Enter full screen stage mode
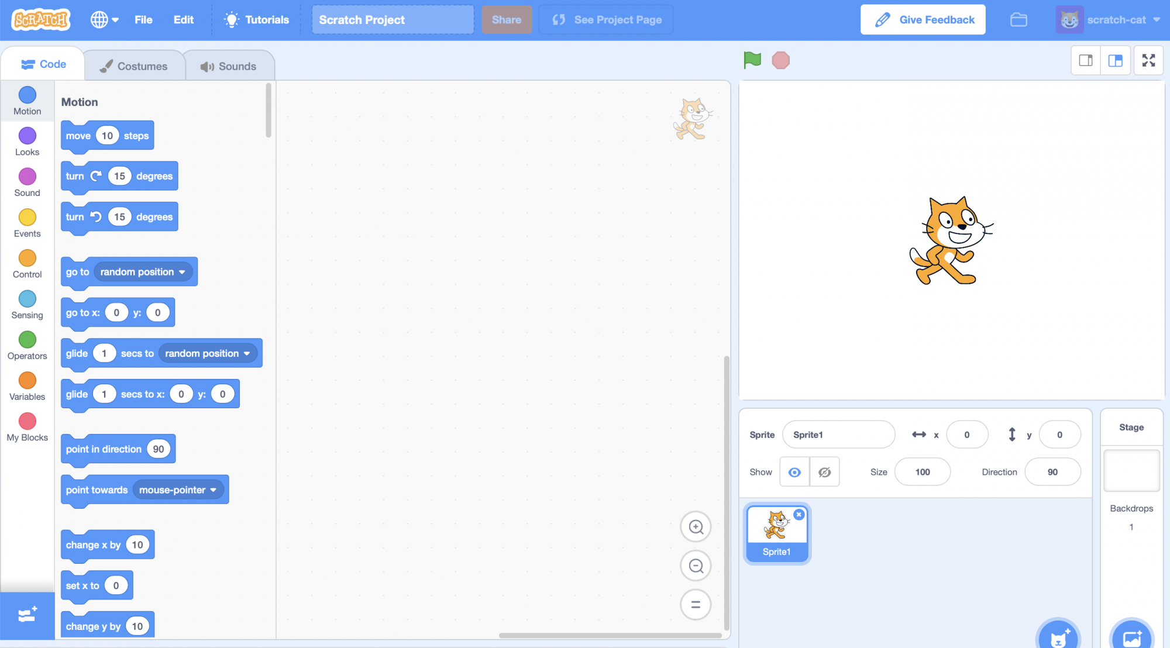 pyautogui.click(x=1148, y=60)
